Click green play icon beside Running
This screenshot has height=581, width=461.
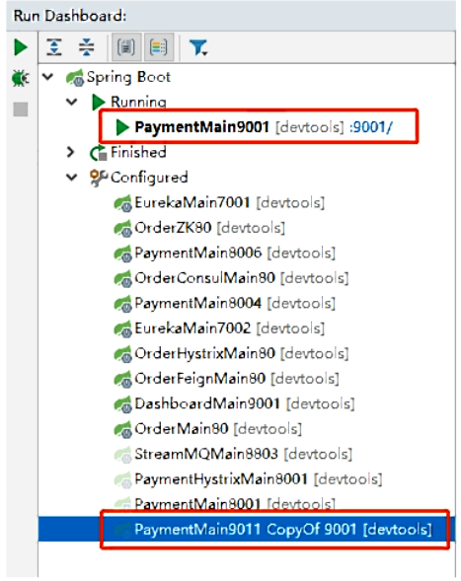point(99,102)
